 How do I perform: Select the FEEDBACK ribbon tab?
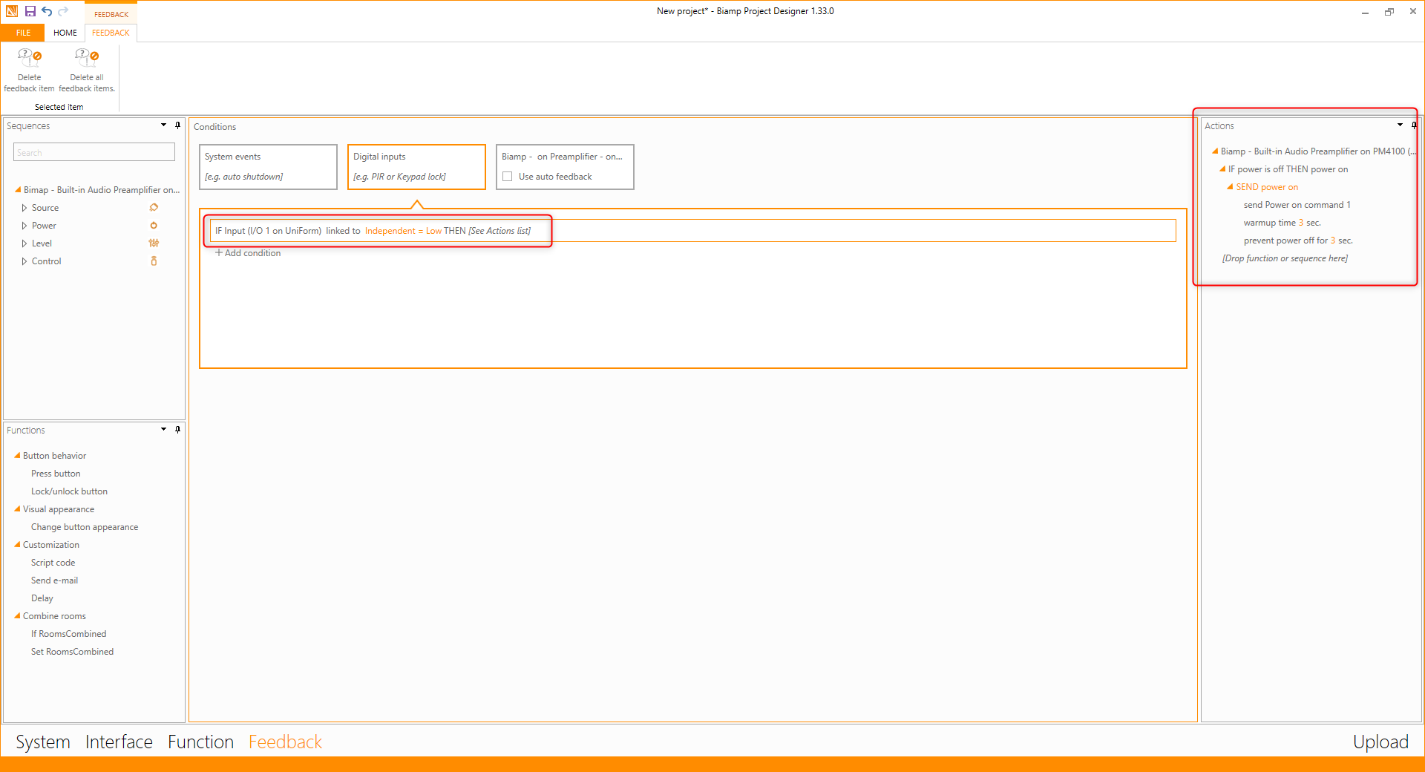click(111, 33)
